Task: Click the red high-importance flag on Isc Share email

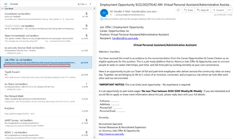Action: coord(87,83)
